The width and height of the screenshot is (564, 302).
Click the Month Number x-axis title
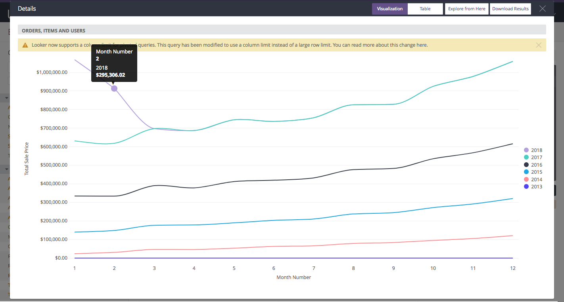tap(294, 277)
